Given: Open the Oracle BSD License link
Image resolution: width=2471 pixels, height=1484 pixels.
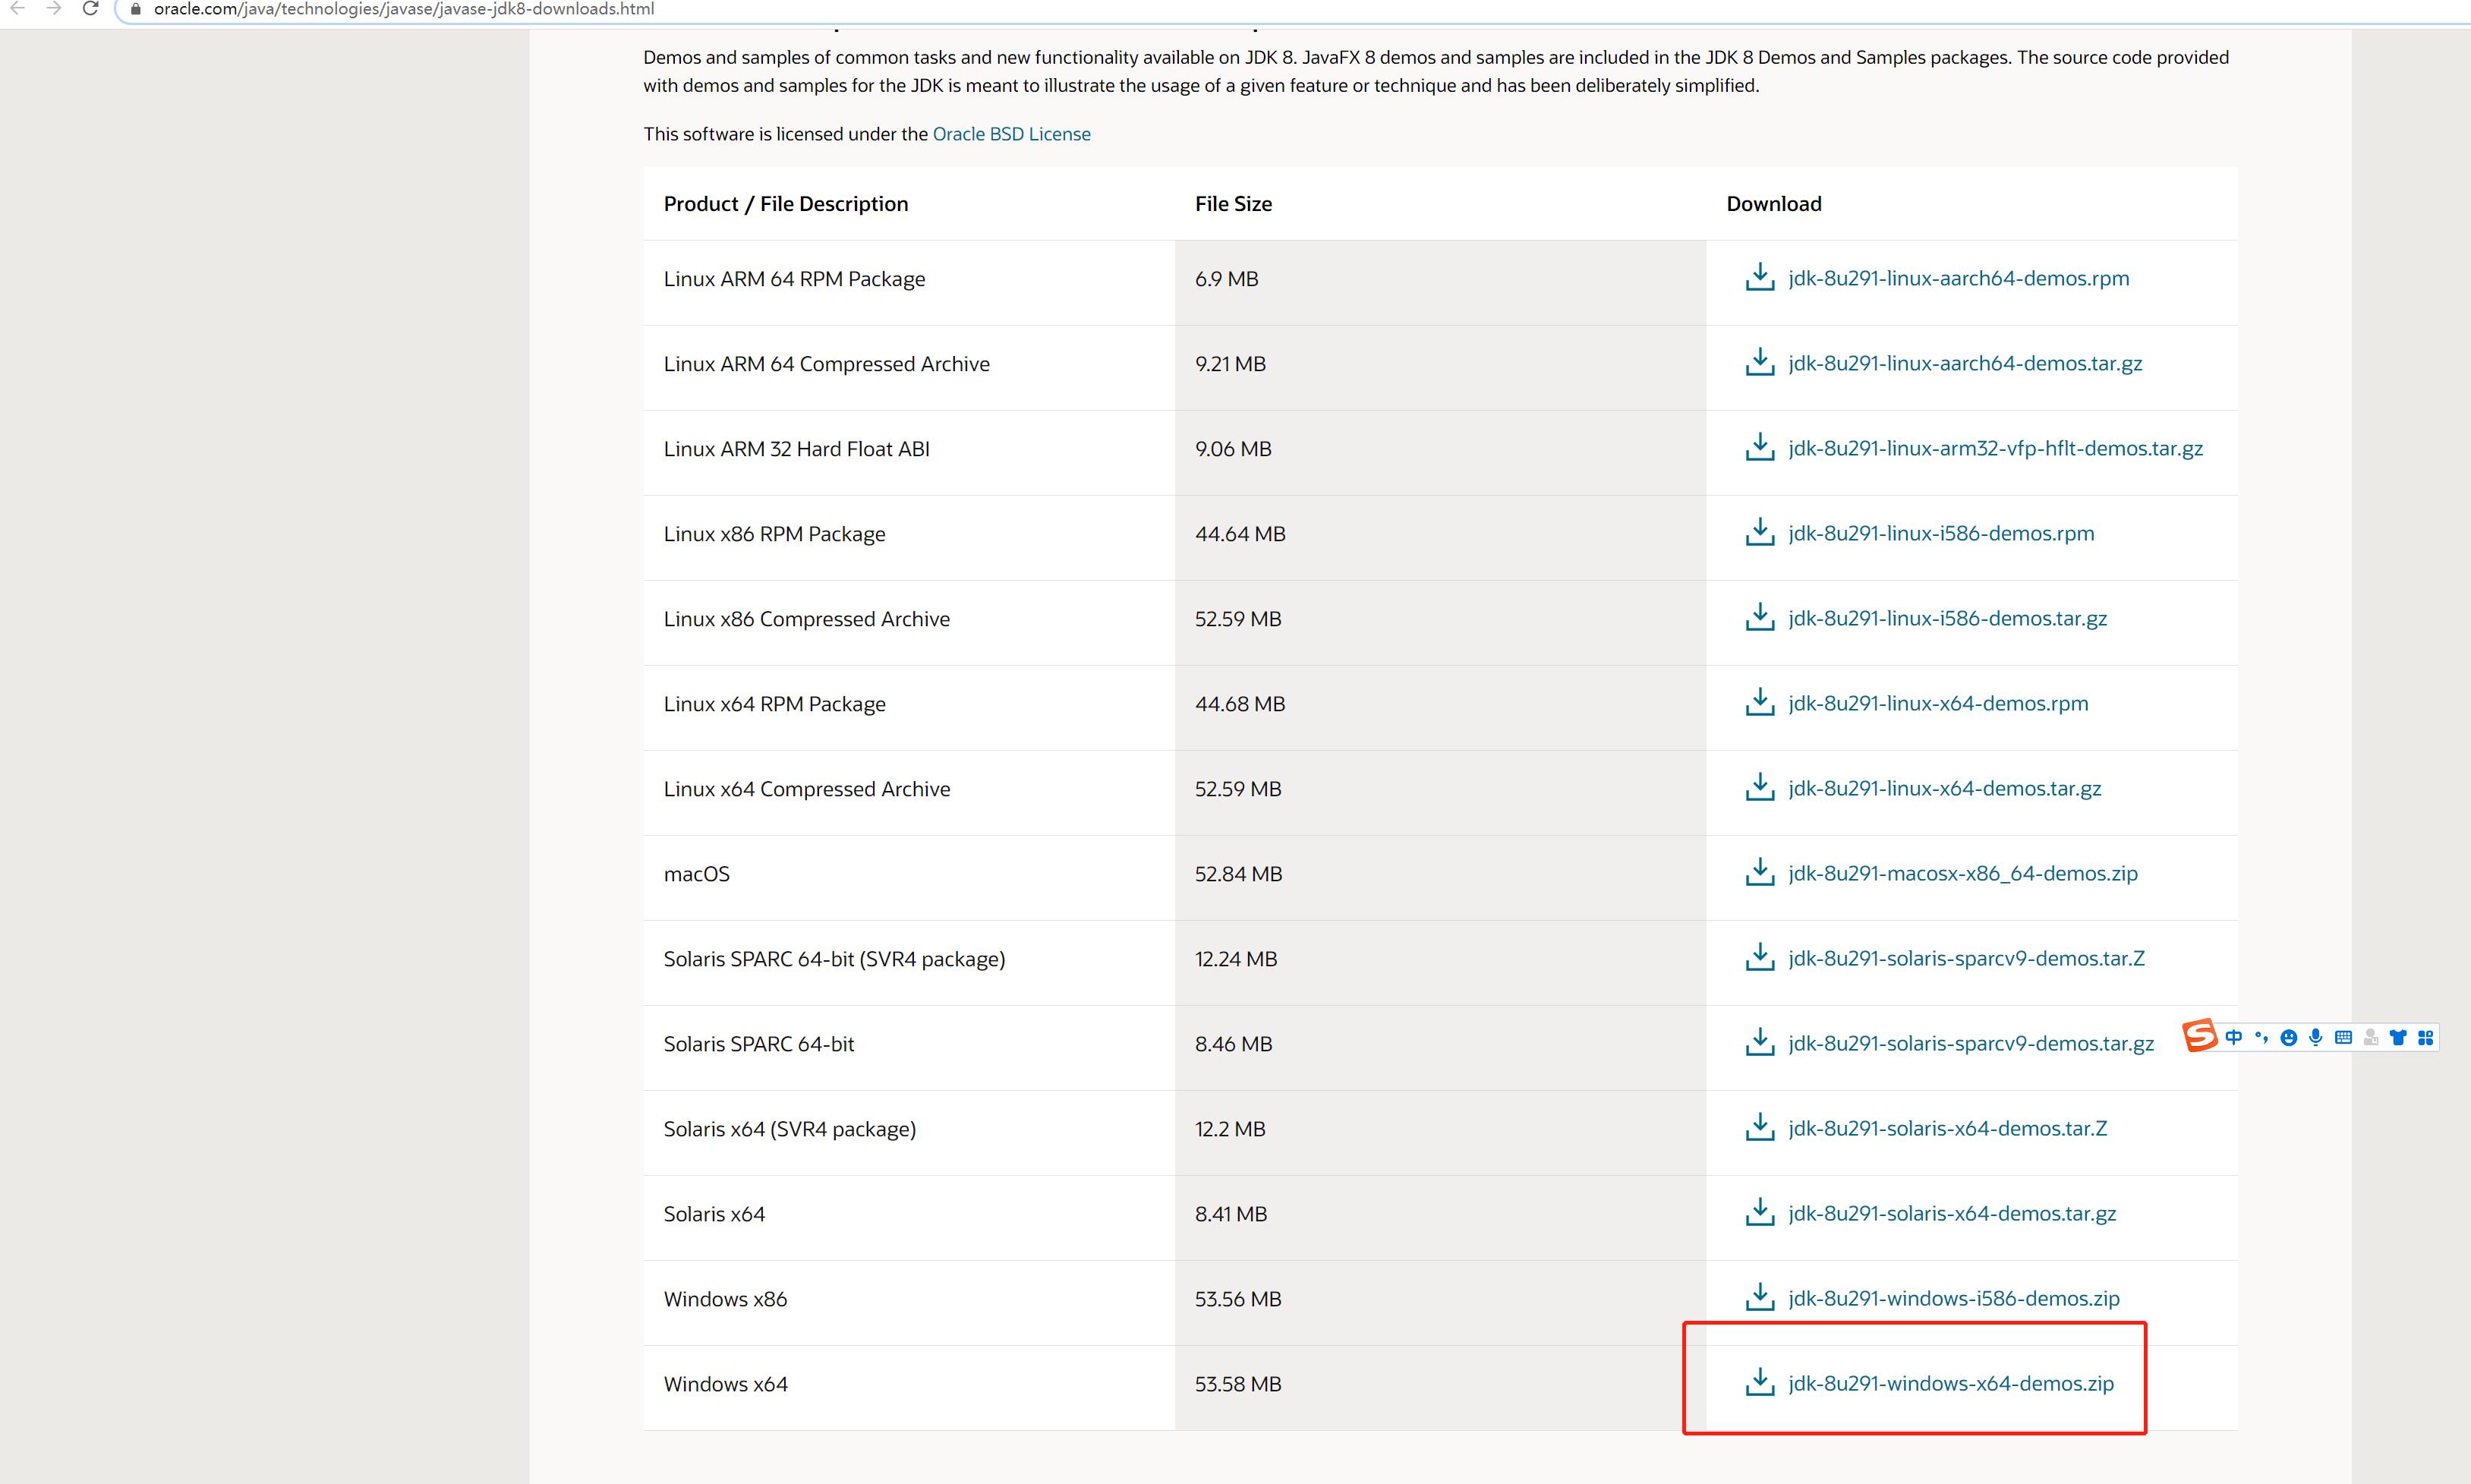Looking at the screenshot, I should [1011, 134].
